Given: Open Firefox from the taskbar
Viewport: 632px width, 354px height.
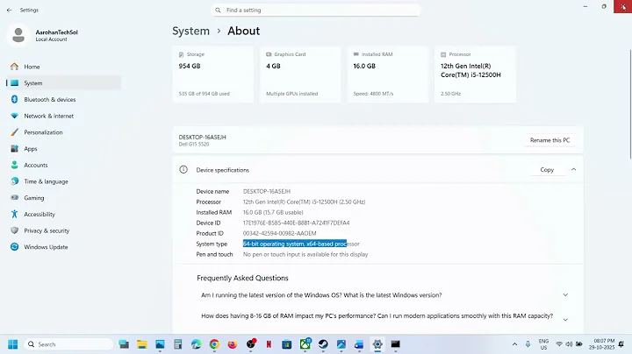Looking at the screenshot, I should pyautogui.click(x=232, y=344).
